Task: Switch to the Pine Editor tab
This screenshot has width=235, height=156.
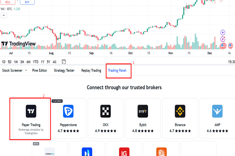Action: [39, 71]
